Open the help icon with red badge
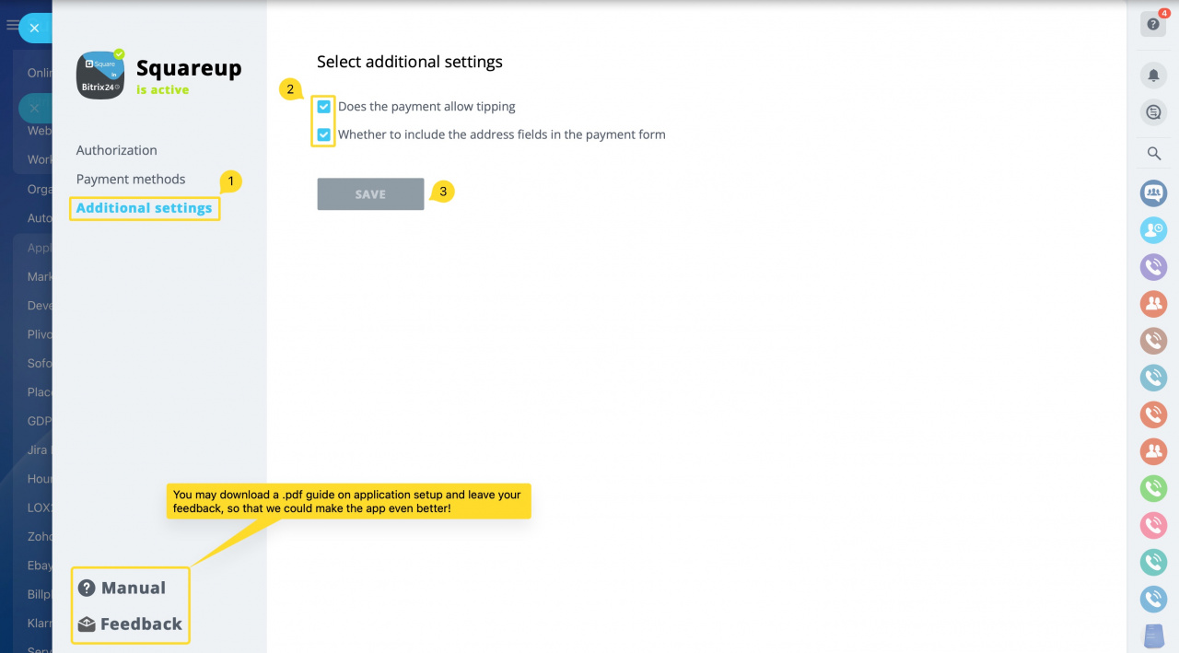Viewport: 1179px width, 653px height. click(x=1152, y=23)
